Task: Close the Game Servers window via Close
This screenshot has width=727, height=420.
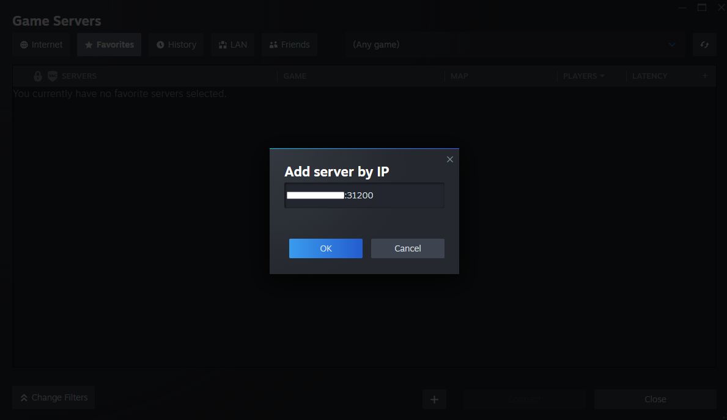Action: tap(655, 399)
